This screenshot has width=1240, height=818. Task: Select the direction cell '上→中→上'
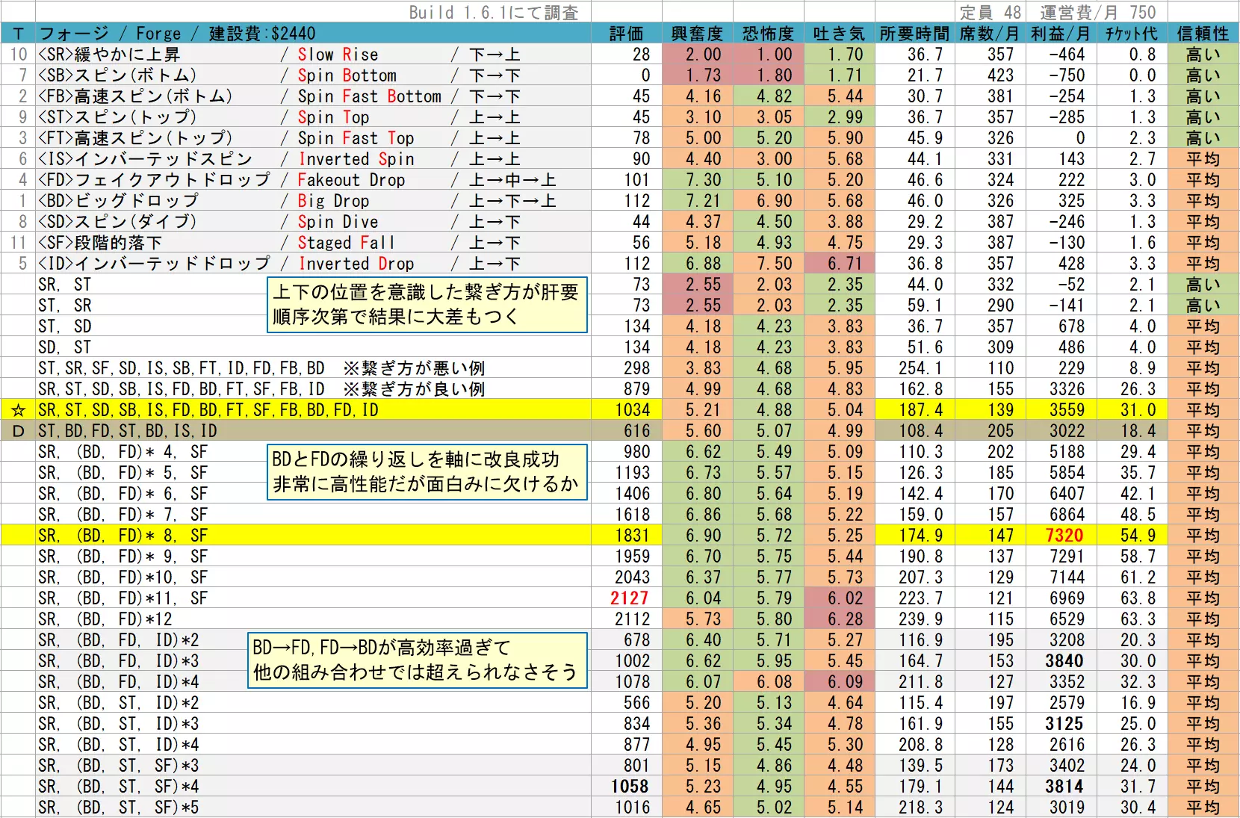point(512,180)
